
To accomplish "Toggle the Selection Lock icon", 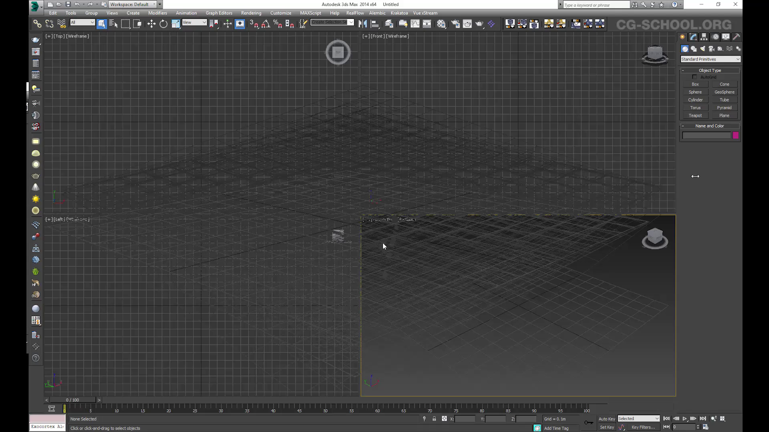I will 434,419.
